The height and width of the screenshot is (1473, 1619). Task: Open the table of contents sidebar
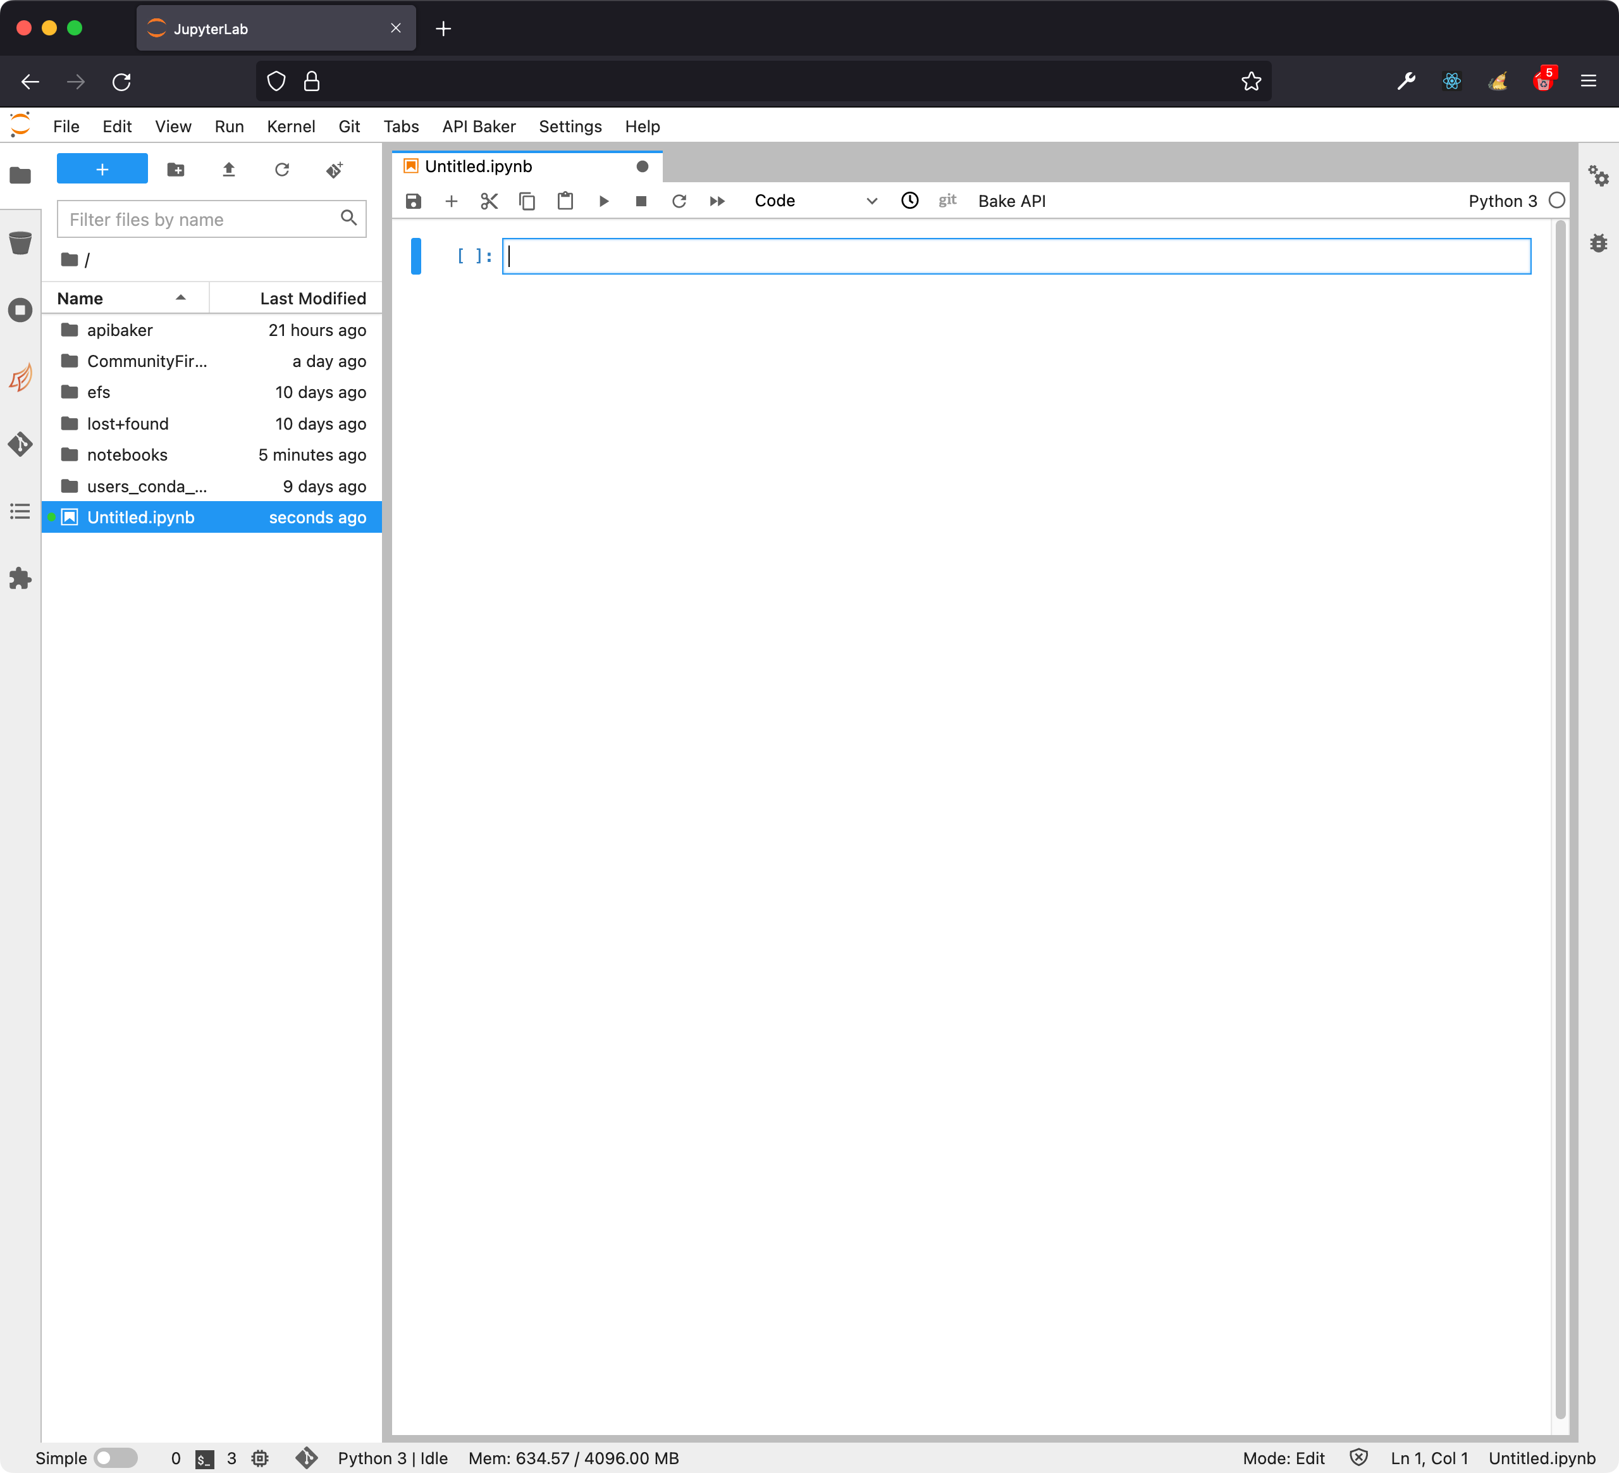(x=20, y=511)
